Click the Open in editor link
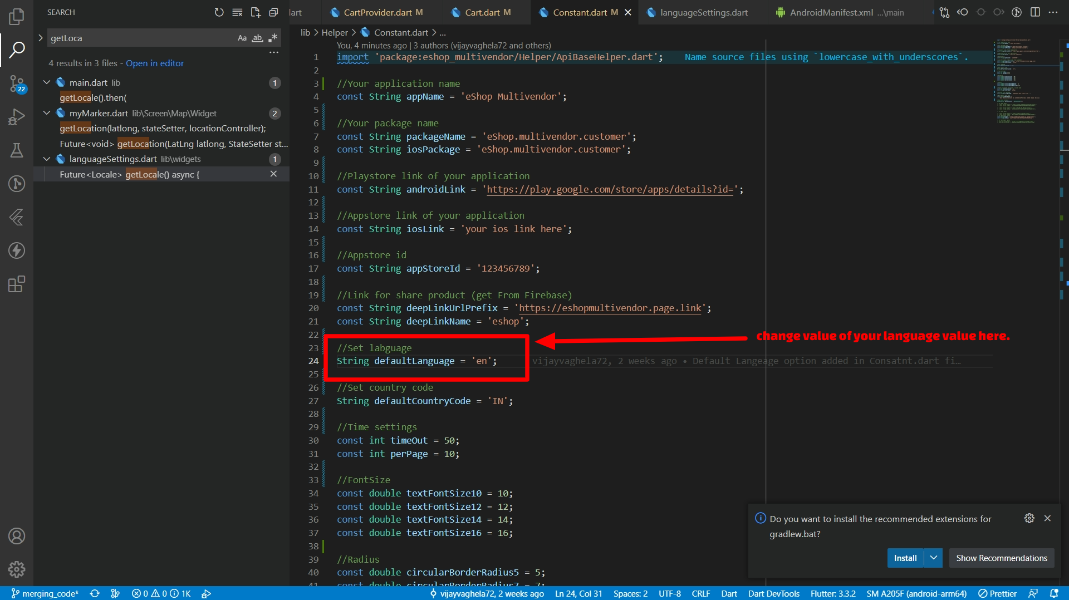Viewport: 1069px width, 600px height. coord(154,63)
